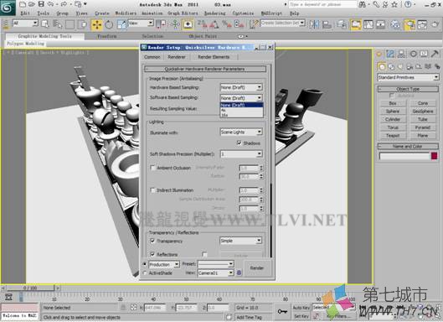Select the Select and Rotate tool
The width and height of the screenshot is (443, 322).
(x=109, y=25)
